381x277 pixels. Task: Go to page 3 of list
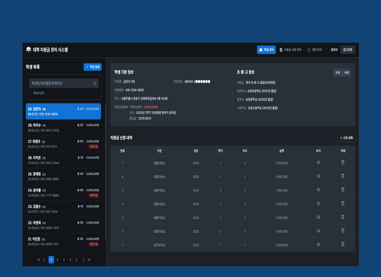(x=64, y=260)
